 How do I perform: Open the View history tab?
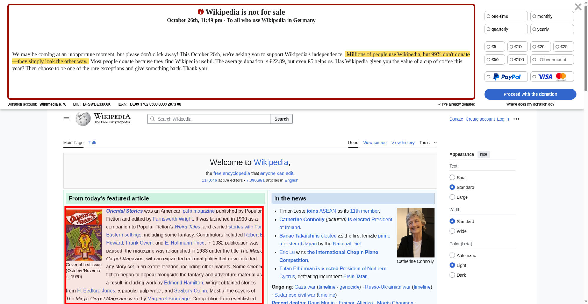point(403,143)
